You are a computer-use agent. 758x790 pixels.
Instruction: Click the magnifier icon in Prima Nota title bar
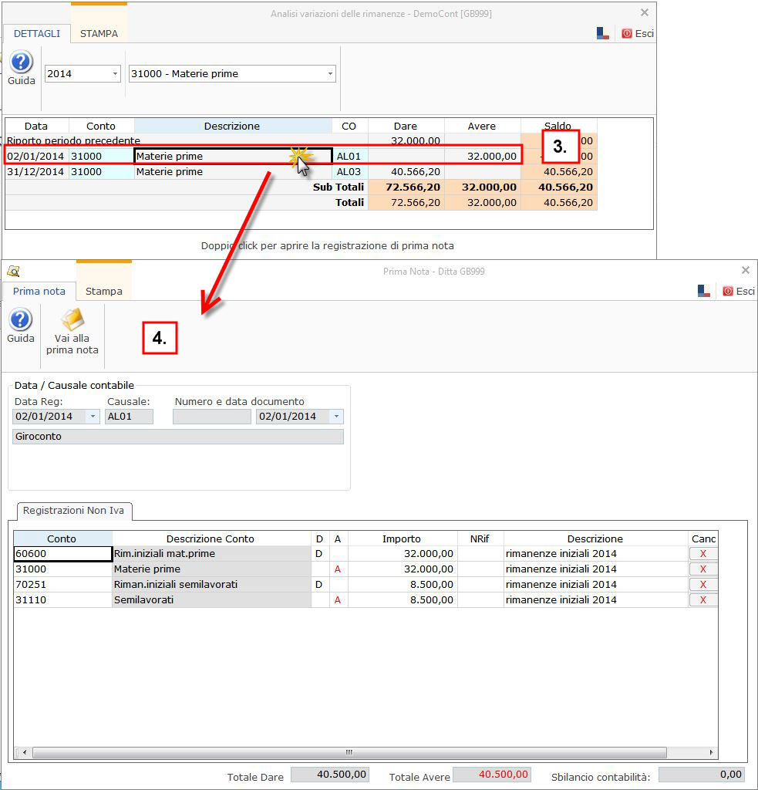[13, 271]
